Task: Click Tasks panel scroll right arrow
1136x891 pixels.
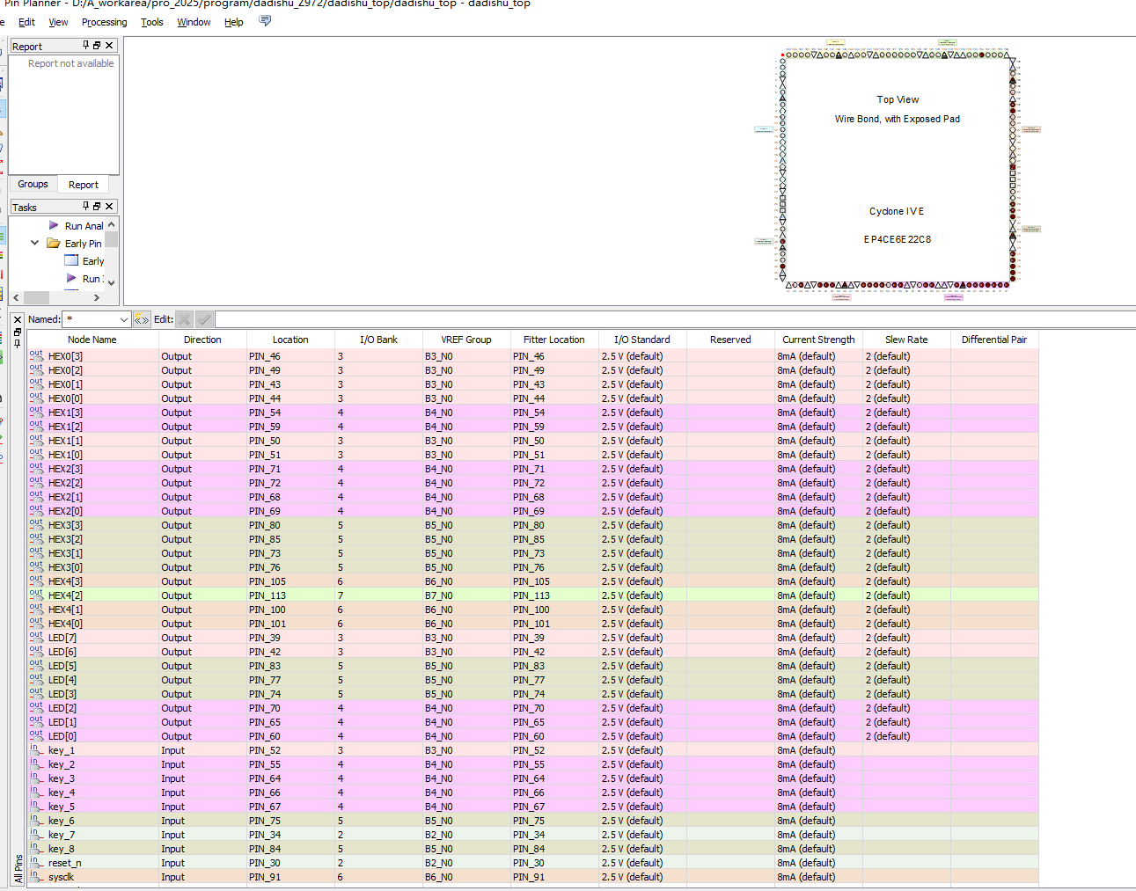Action: [97, 297]
